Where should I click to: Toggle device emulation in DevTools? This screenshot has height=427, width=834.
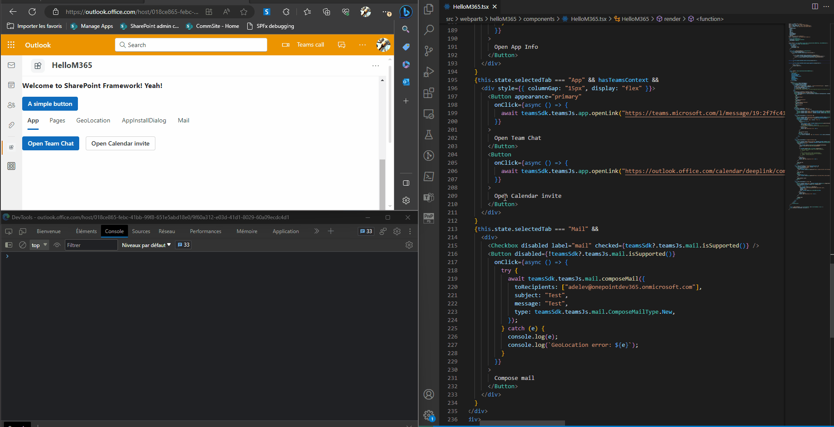click(x=23, y=231)
